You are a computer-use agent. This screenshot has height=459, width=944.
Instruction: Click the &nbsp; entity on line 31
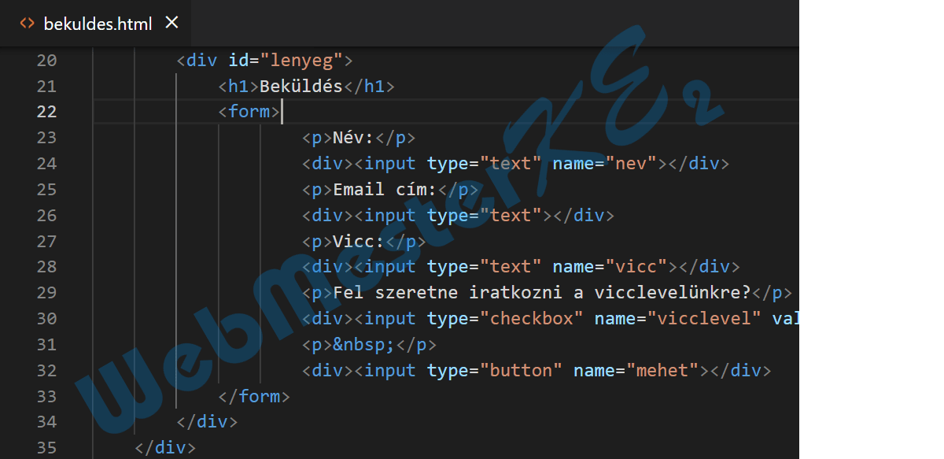(x=364, y=344)
